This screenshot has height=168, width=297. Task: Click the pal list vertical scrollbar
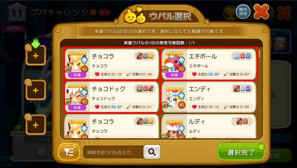(x=260, y=93)
